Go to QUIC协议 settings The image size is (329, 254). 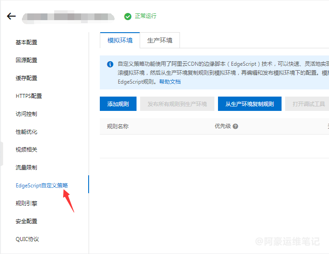click(27, 239)
